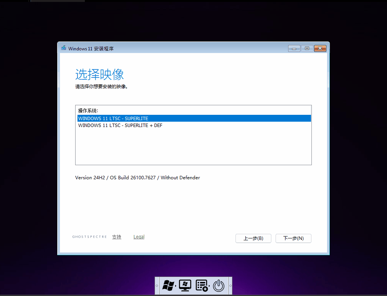The image size is (387, 296).
Task: Select WINDOWS 11 LTSC - SUPERLITE + DEF
Action: [x=194, y=125]
